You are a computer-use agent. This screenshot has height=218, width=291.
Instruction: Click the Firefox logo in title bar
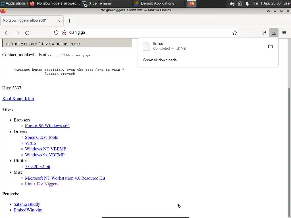click(3, 11)
